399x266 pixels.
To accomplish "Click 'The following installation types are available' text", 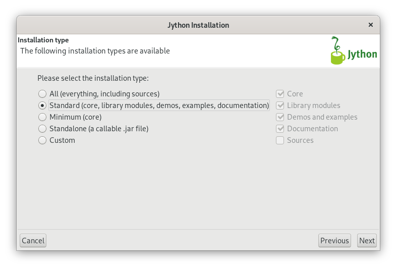I will (x=95, y=51).
